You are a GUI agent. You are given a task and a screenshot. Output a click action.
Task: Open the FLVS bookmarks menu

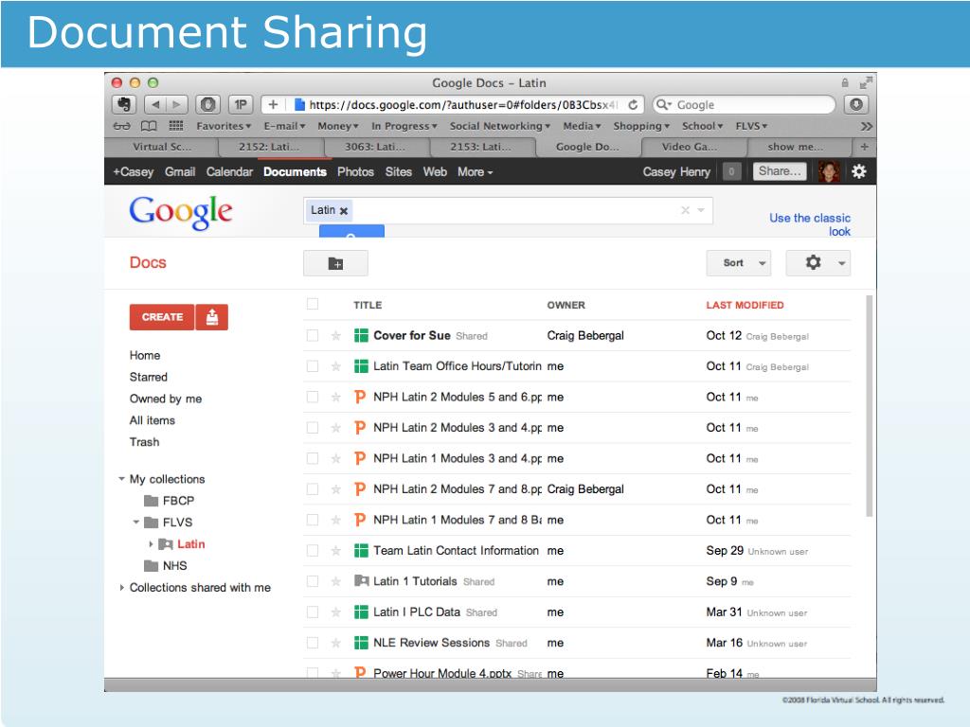tap(751, 126)
